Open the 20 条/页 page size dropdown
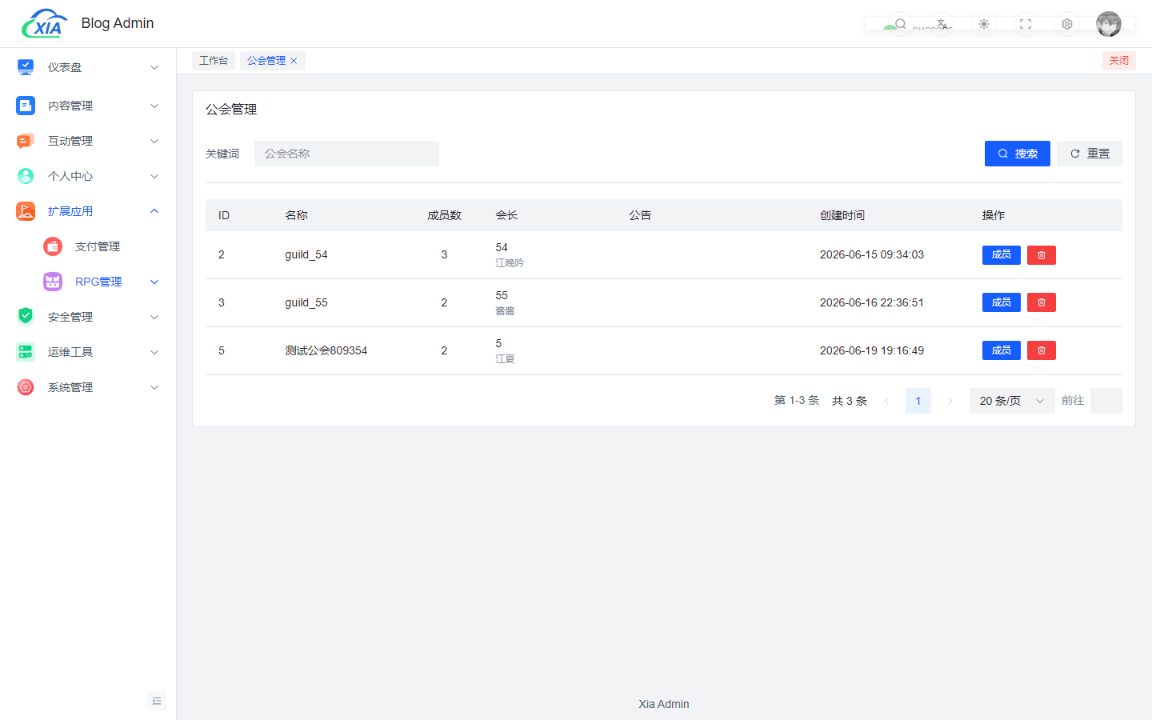The image size is (1152, 720). [1012, 401]
